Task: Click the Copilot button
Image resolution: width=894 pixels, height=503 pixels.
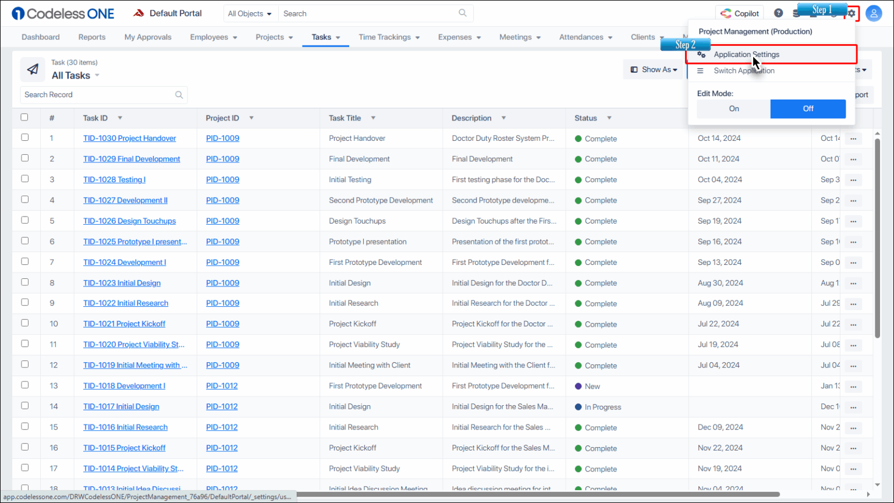Action: (740, 13)
